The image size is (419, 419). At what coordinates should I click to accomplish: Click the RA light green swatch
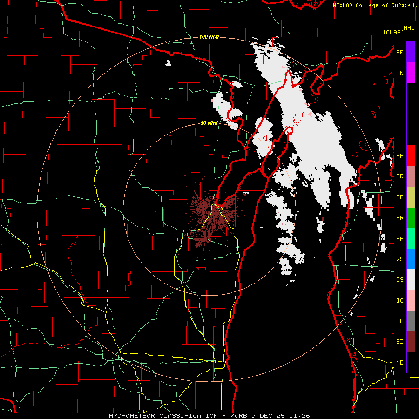[x=411, y=238]
